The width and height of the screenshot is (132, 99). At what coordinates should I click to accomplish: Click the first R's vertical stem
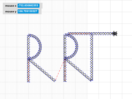click(29, 59)
